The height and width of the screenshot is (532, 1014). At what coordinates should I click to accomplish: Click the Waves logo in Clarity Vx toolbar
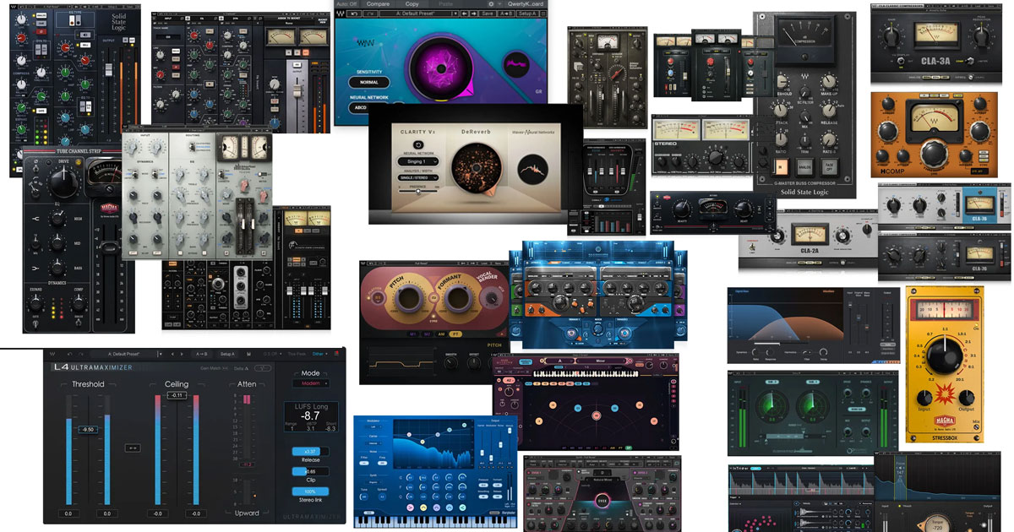click(341, 14)
